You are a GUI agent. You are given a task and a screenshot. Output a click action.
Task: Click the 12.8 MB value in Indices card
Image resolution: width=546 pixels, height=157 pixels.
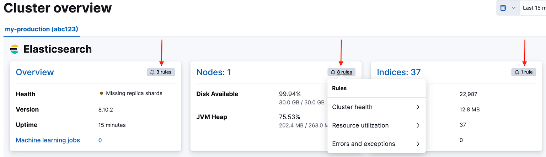click(x=470, y=110)
